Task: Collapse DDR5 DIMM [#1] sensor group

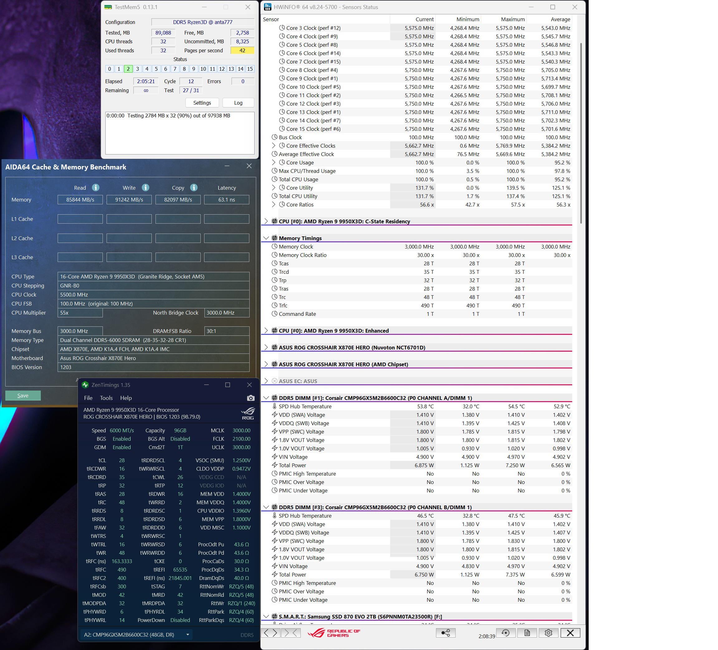Action: click(266, 398)
